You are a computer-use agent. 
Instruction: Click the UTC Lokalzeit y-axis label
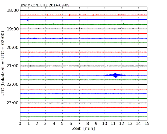tap(3, 64)
